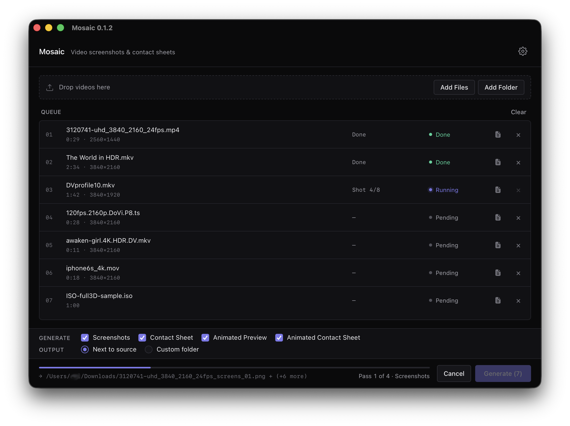Click Pending status of 120fps.2160p.DoVi.P8.ts
Screen dimensions: 570x426
coord(443,218)
